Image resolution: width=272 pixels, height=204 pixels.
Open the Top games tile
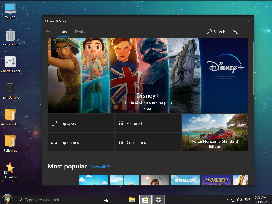[81, 142]
